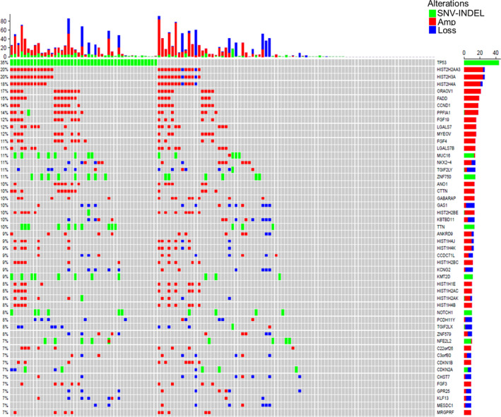Screen dimensions: 501x417
Task: Click the MYEOV gene label
Action: click(x=443, y=134)
